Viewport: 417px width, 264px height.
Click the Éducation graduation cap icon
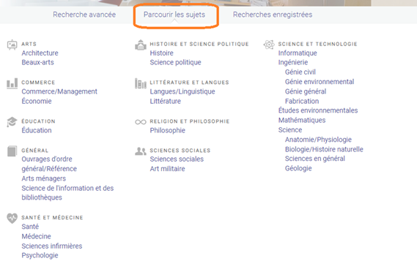12,122
